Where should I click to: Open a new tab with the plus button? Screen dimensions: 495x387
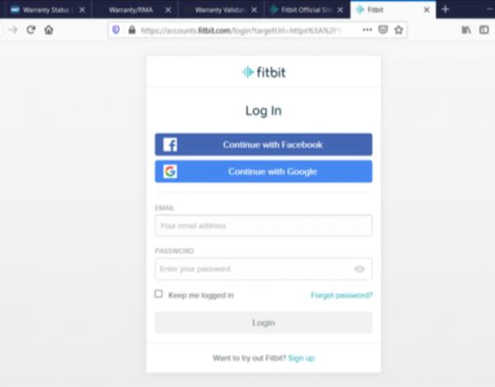coord(445,9)
